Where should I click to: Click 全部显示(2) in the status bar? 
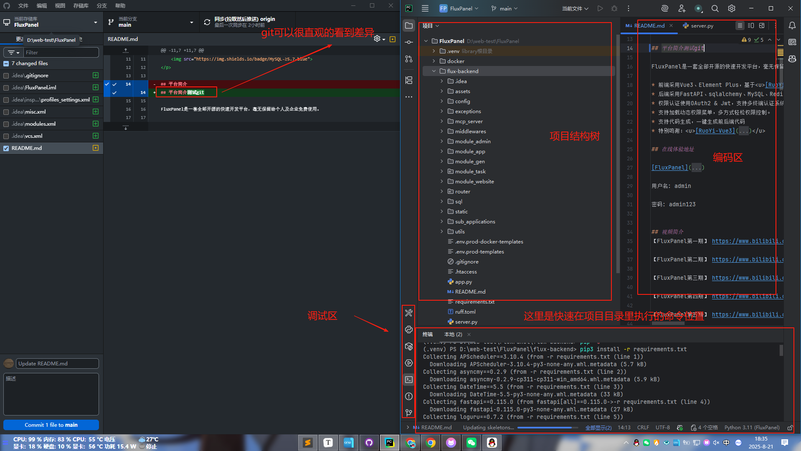[598, 428]
